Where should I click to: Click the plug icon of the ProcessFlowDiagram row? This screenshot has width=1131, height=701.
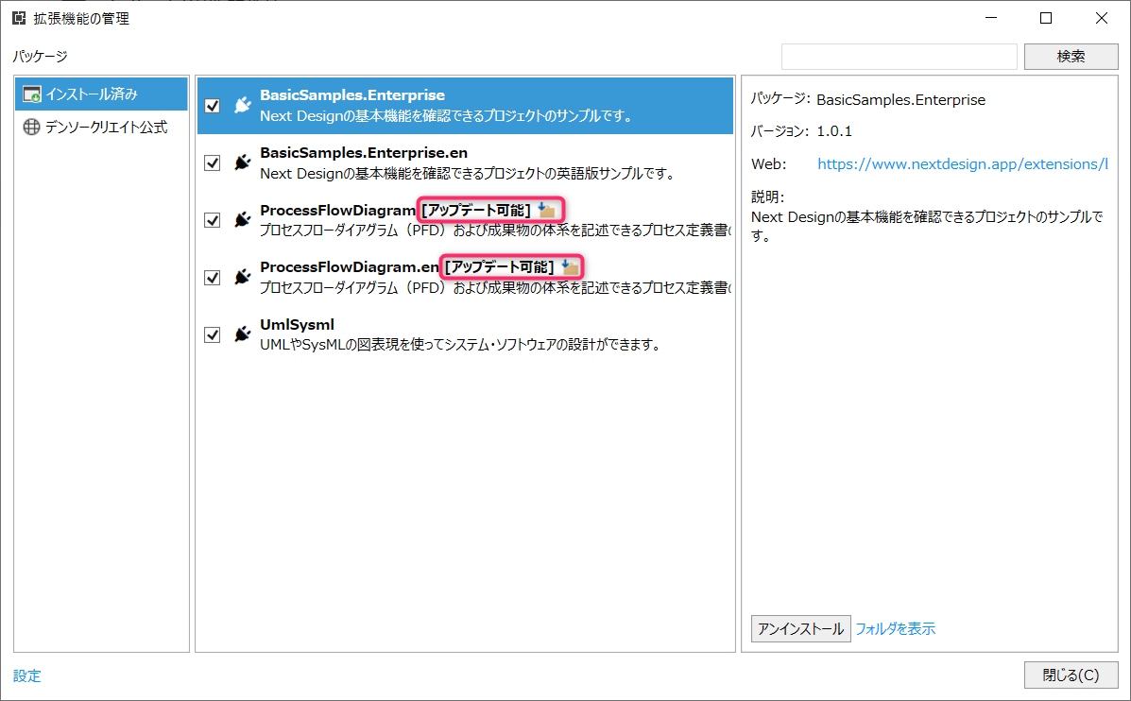point(242,219)
